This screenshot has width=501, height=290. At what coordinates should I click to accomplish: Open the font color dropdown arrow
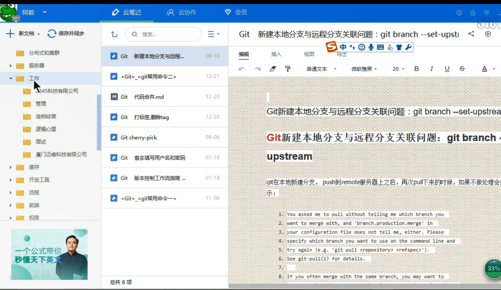click(494, 69)
